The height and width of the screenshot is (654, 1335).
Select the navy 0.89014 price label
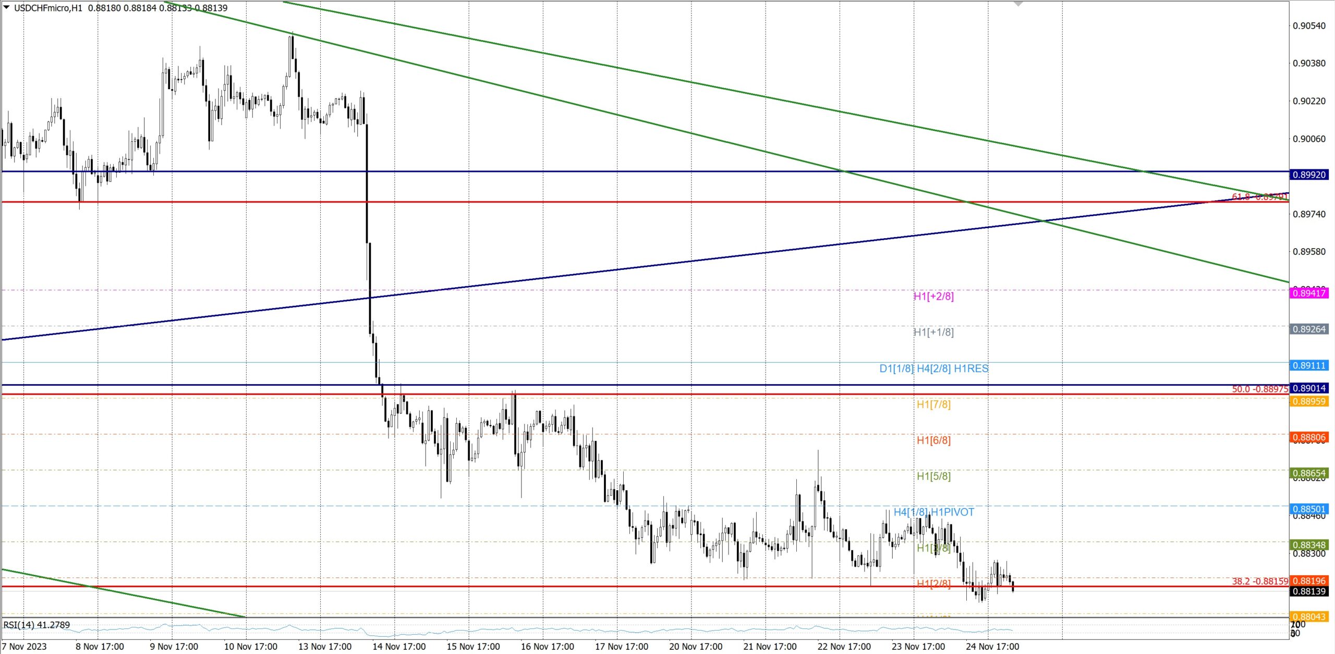click(1308, 388)
